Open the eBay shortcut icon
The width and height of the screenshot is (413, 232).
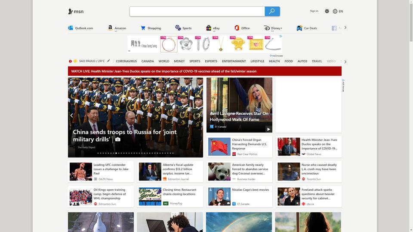(209, 27)
